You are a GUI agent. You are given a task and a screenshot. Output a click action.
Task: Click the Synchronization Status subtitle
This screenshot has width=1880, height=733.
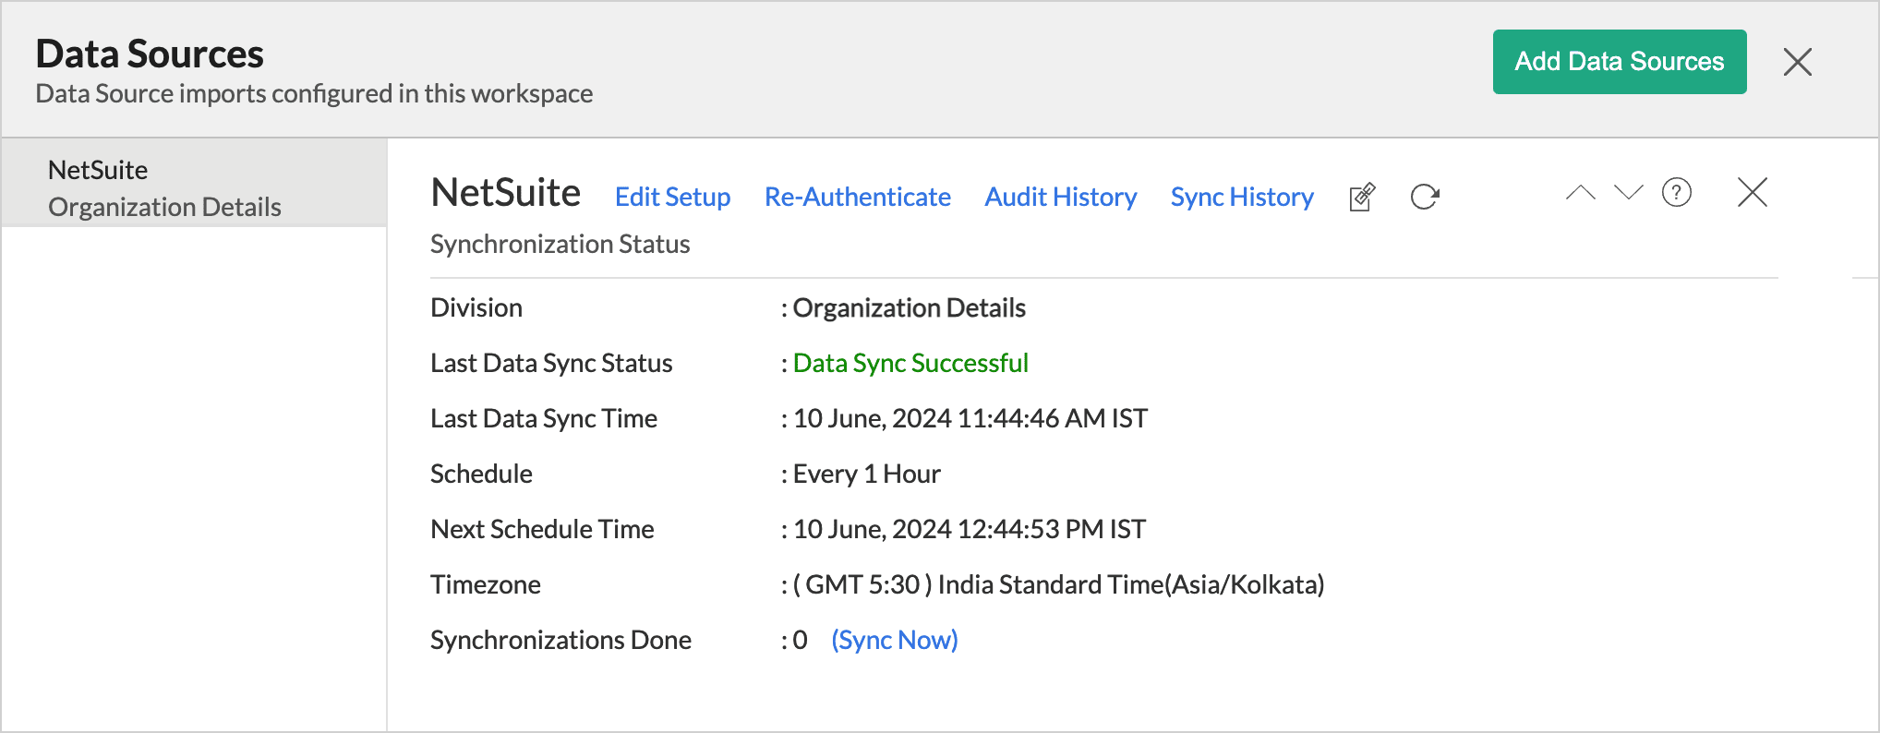[x=560, y=244]
